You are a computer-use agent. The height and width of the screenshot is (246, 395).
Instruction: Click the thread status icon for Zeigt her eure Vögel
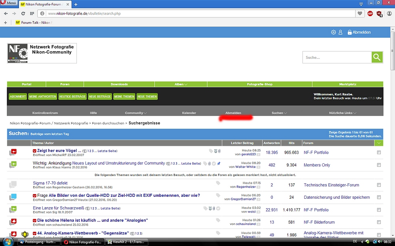pyautogui.click(x=13, y=152)
